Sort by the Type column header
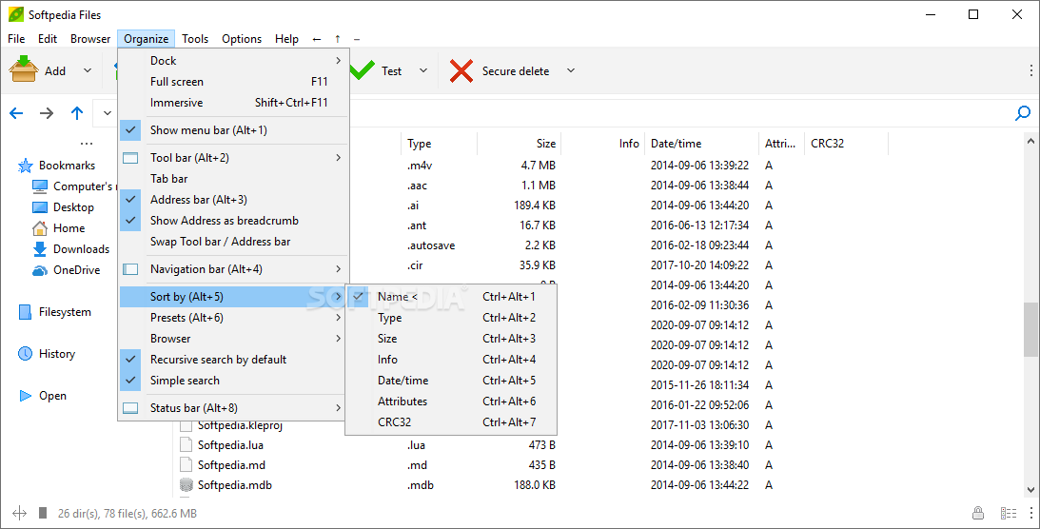This screenshot has height=529, width=1040. (439, 143)
